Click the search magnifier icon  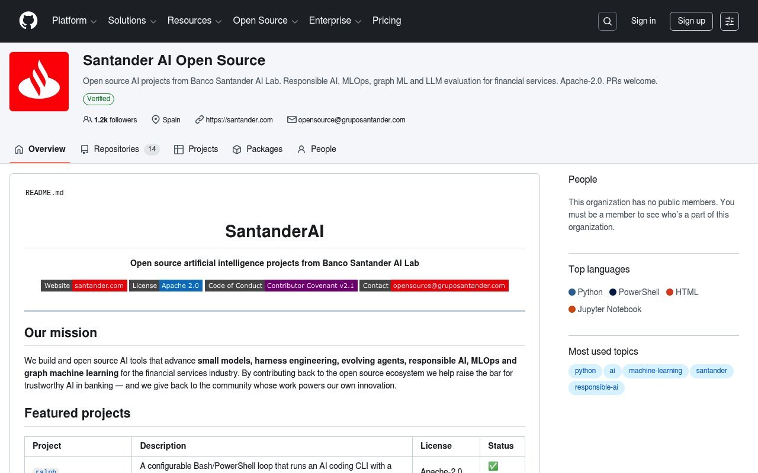608,21
